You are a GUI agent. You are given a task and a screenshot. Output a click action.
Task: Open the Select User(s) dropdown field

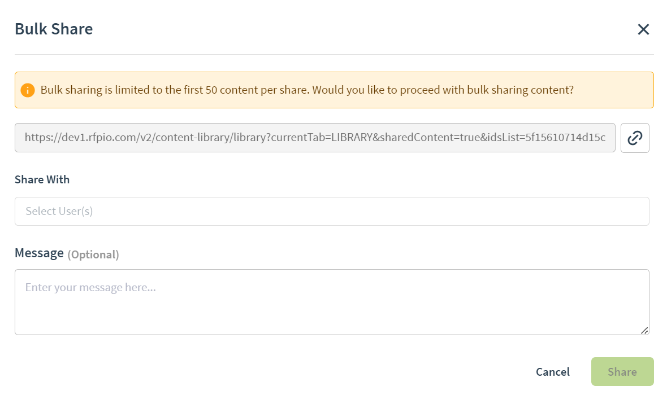click(332, 211)
